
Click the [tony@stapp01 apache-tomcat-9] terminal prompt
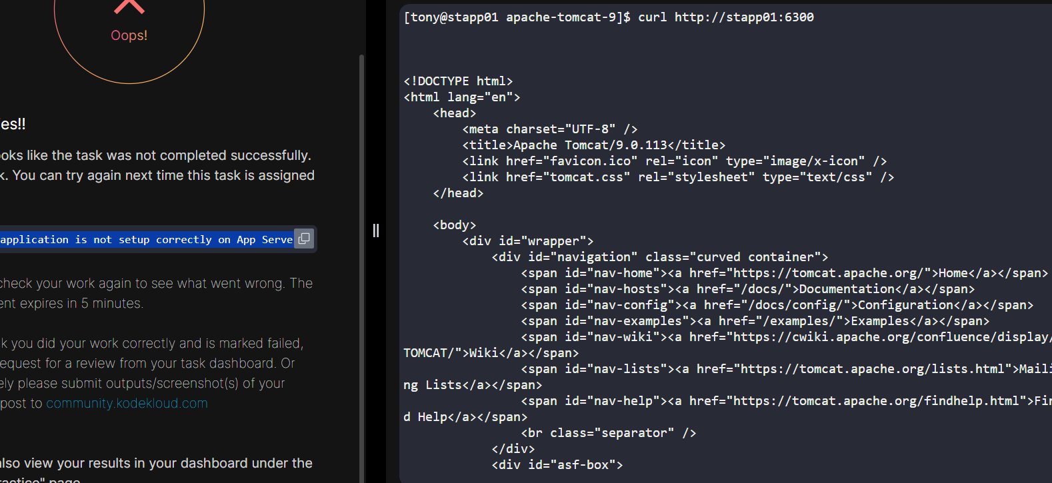517,17
